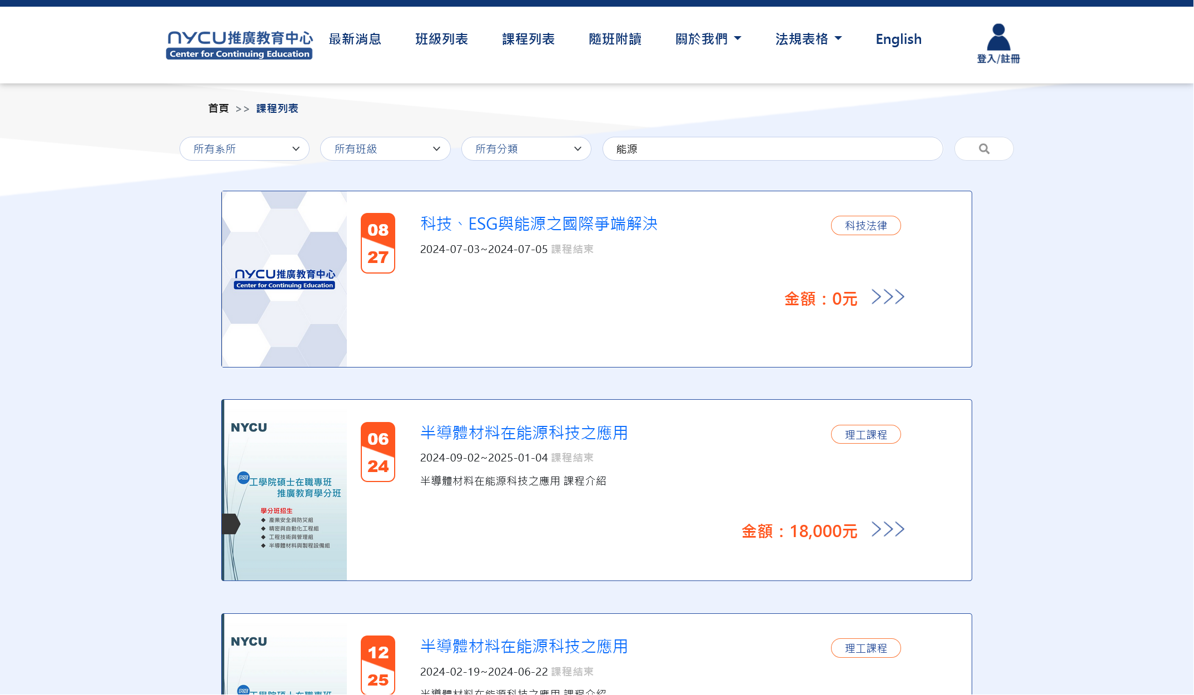The height and width of the screenshot is (695, 1194).
Task: Expand the 法規表格 menu
Action: (x=808, y=39)
